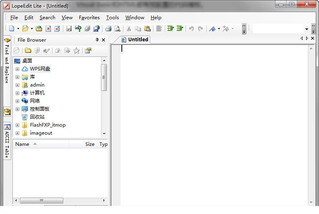Open the Window menu
The width and height of the screenshot is (319, 214).
click(135, 18)
